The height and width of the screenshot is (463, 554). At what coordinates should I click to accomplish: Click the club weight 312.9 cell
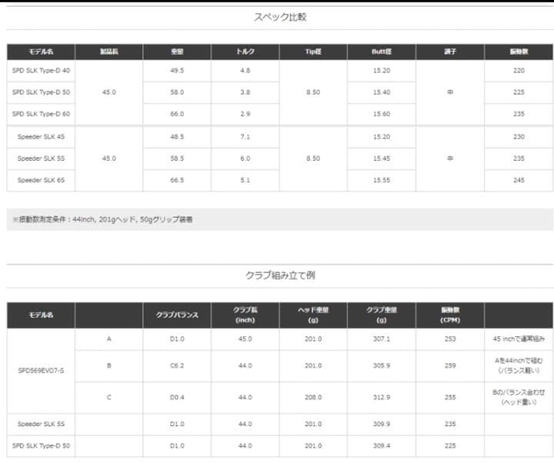point(381,397)
